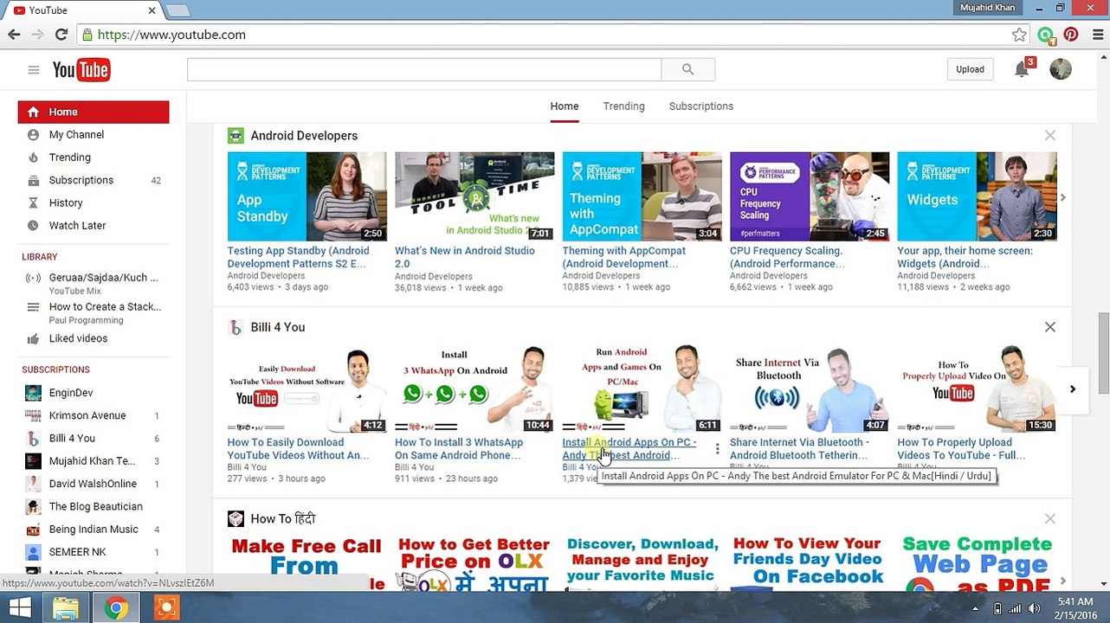This screenshot has width=1110, height=623.
Task: Click the taskbar volume icon
Action: [x=1034, y=609]
